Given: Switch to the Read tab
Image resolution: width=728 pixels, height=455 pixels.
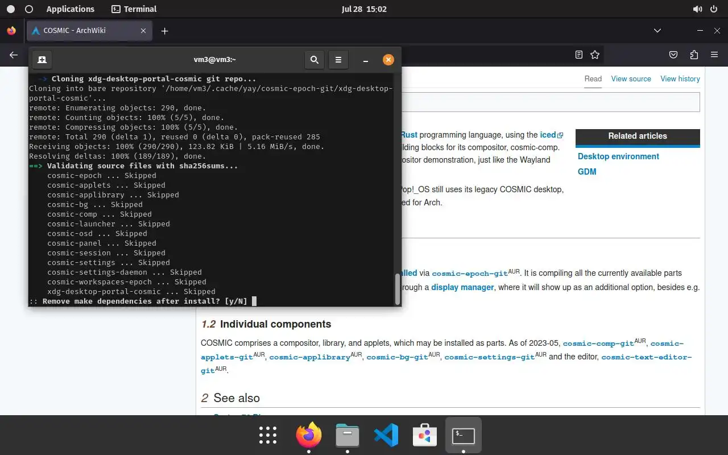Looking at the screenshot, I should click(x=593, y=79).
